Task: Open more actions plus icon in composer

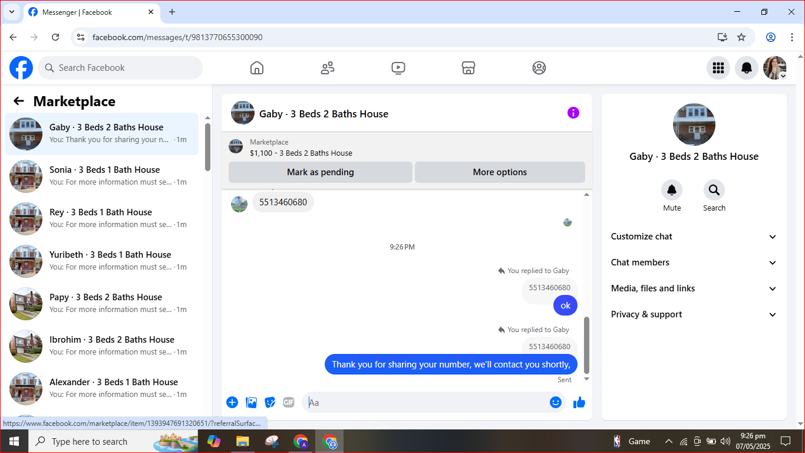Action: pyautogui.click(x=232, y=402)
